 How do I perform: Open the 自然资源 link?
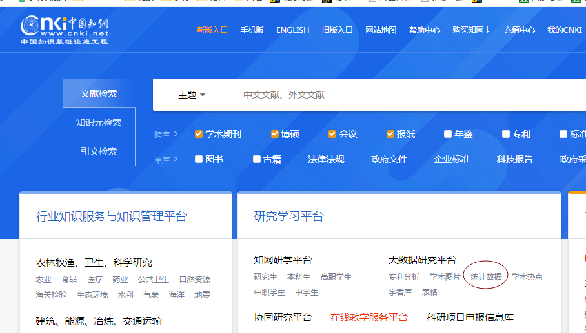coord(194,280)
